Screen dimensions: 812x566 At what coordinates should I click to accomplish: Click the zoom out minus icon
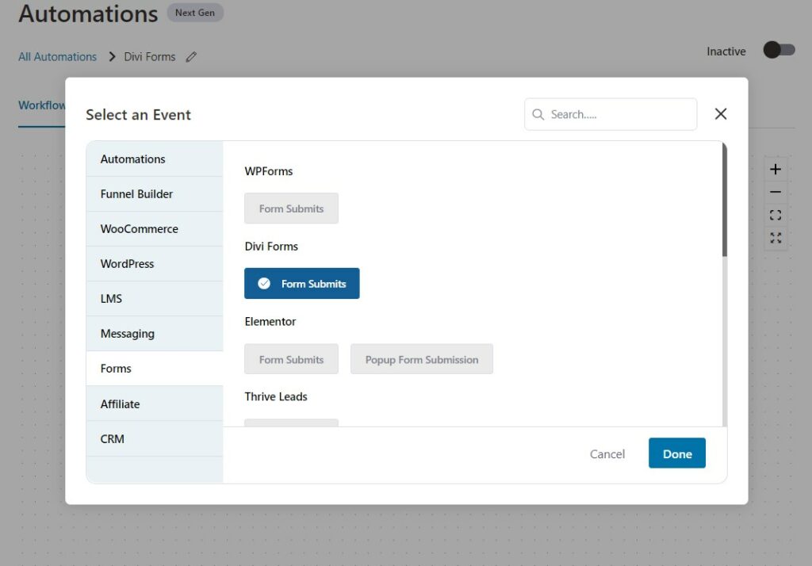click(x=776, y=192)
